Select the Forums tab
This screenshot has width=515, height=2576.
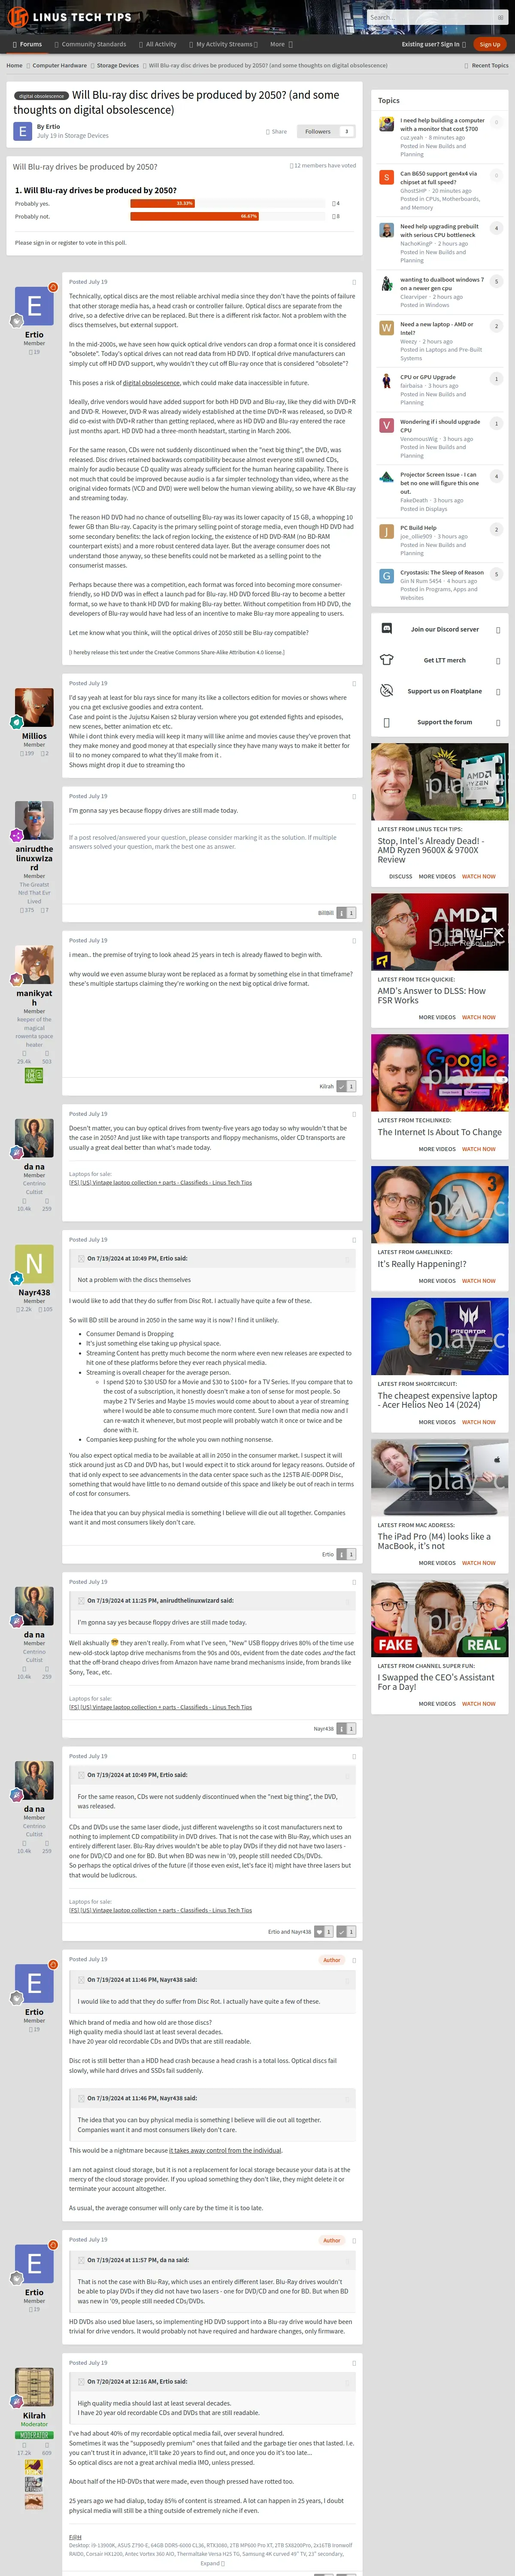click(27, 44)
